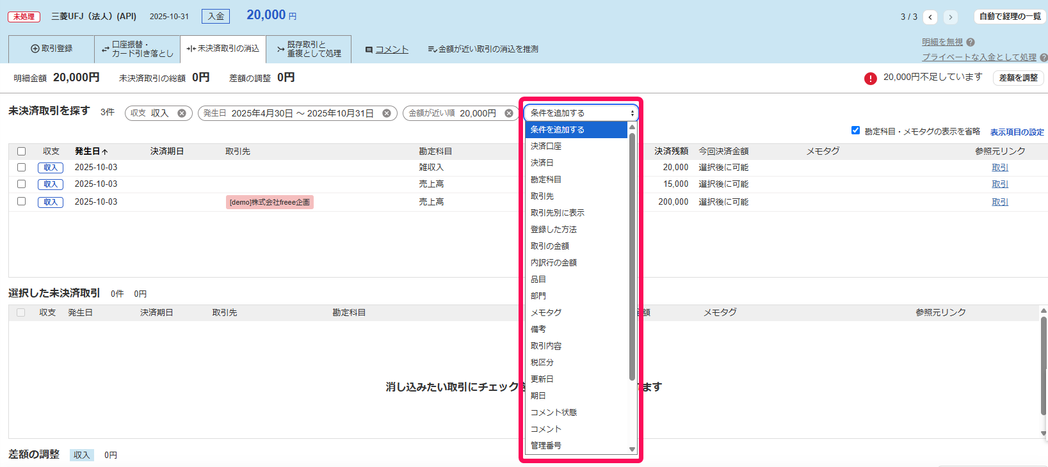Screen dimensions: 1048x467
Task: Click the [demo]株式会社freee企画 partner tag
Action: coord(270,202)
